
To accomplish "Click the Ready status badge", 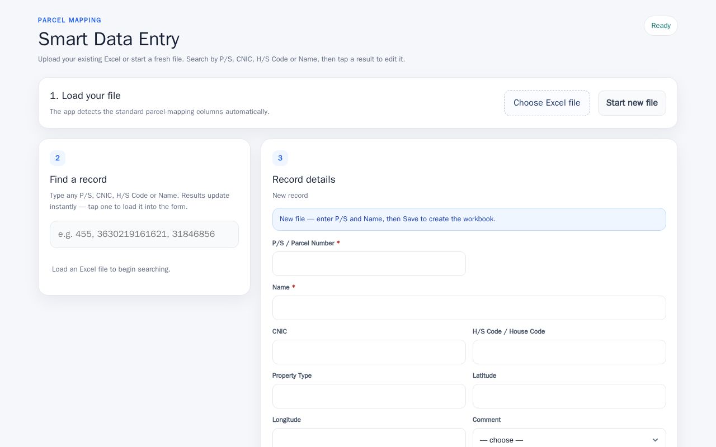I will point(661,26).
